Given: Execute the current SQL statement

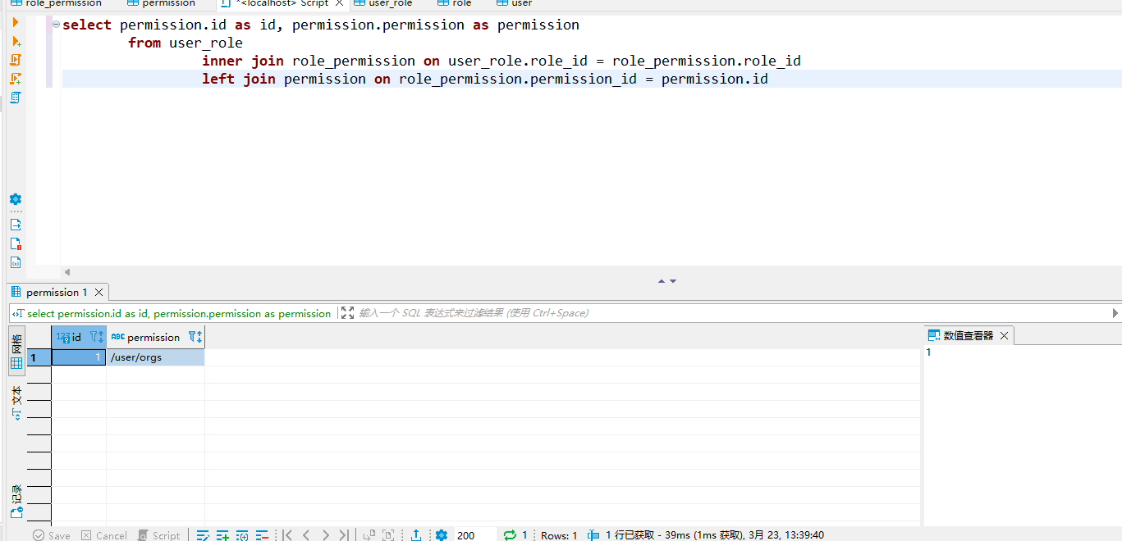Looking at the screenshot, I should coord(16,22).
